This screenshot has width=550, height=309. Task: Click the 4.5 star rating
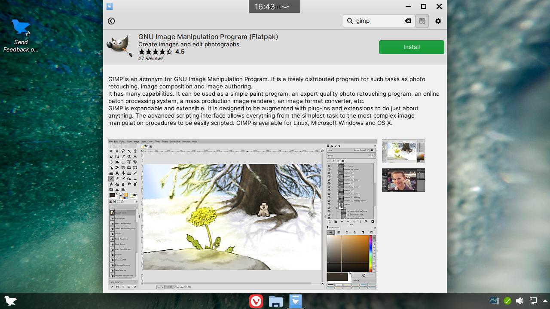[161, 51]
